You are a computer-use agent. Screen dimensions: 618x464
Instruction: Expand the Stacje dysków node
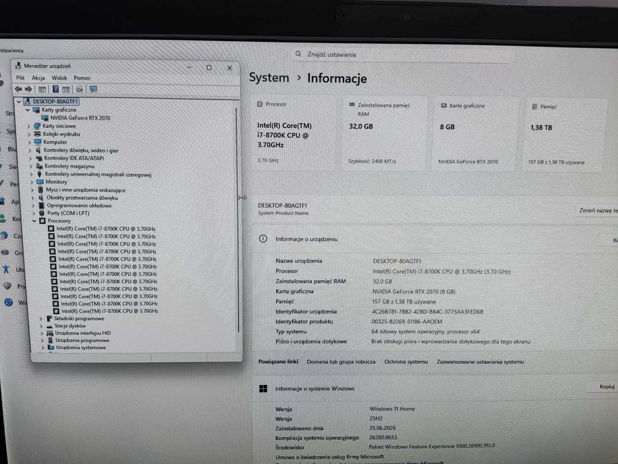coord(41,326)
